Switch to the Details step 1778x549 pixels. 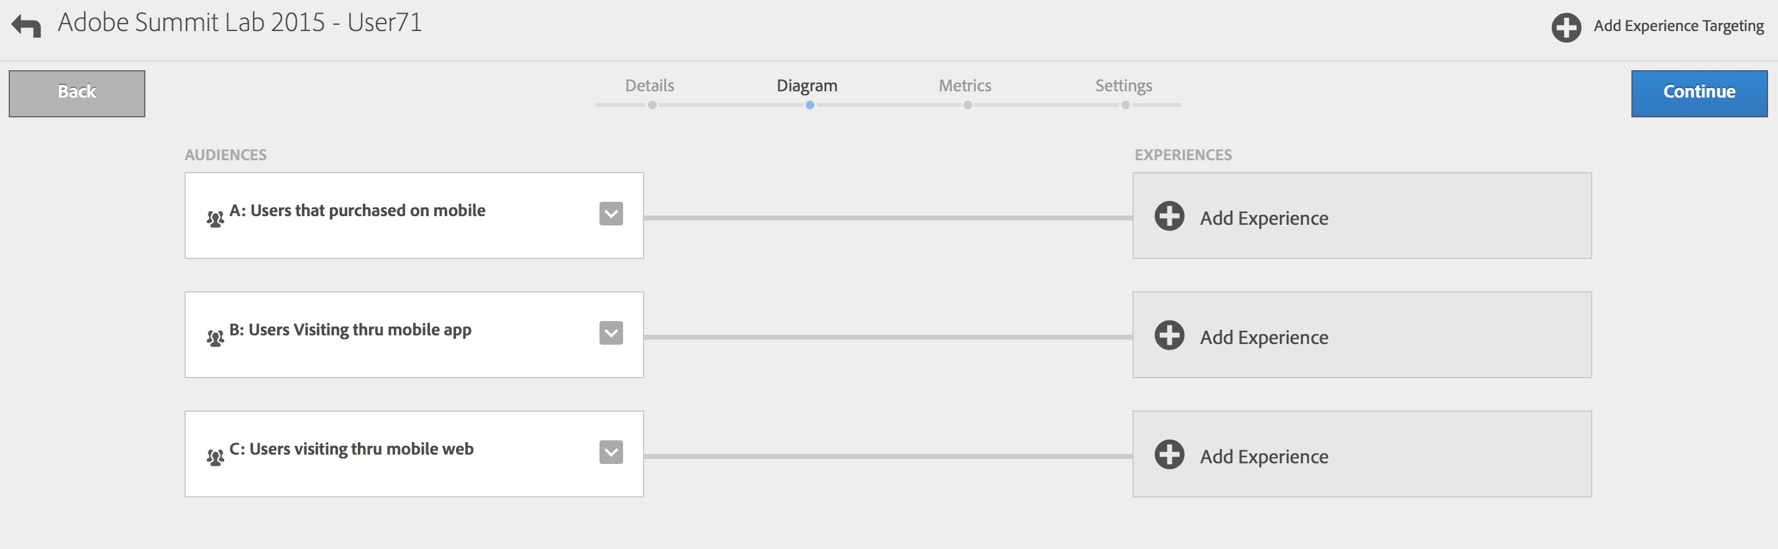click(649, 86)
